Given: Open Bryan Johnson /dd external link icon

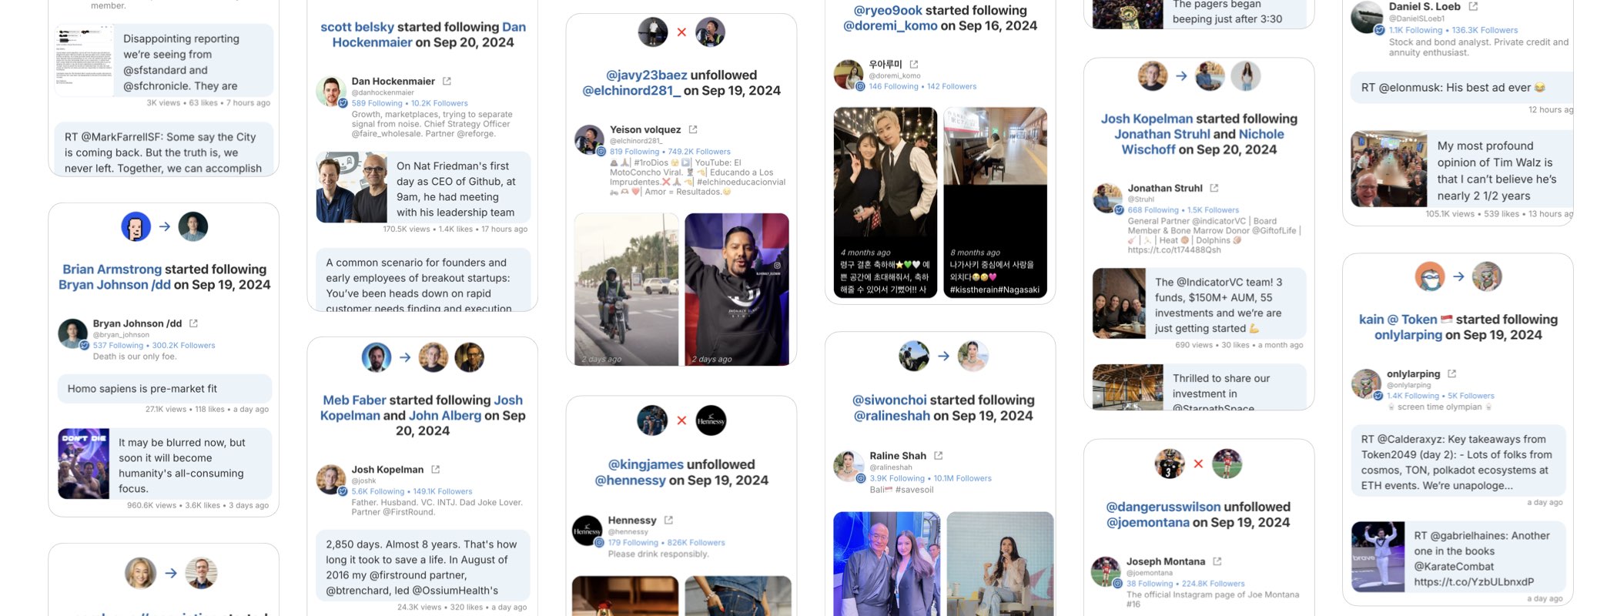Looking at the screenshot, I should tap(193, 323).
